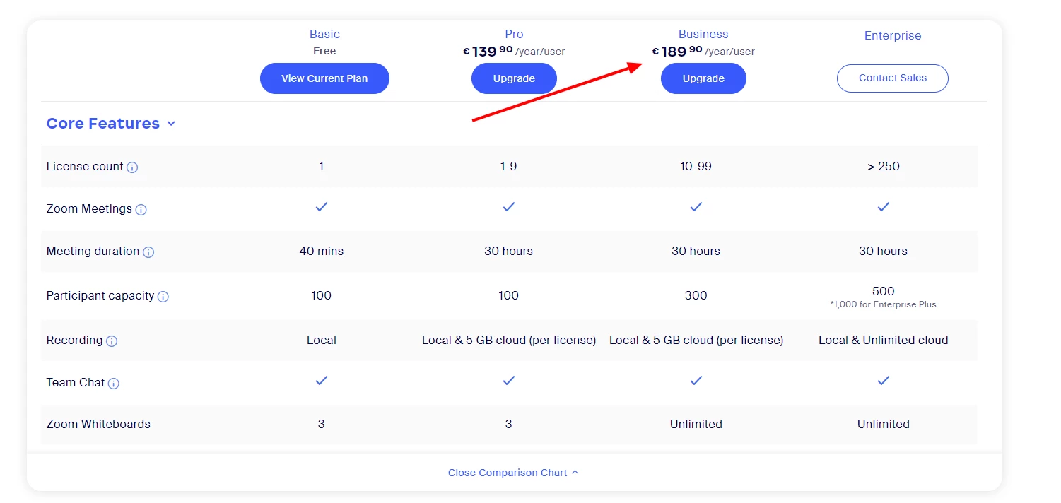Click the Meeting duration info icon

coord(148,252)
